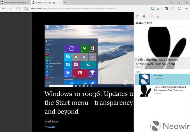Click the globe site info icon
This screenshot has width=190, height=132.
tap(27, 8)
